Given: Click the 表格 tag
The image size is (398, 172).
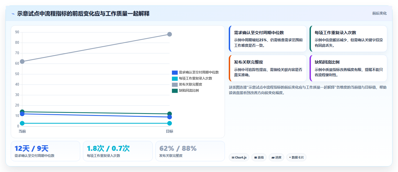Looking at the screenshot, I should 259,157.
